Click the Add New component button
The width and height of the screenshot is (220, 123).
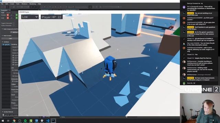coord(14,32)
